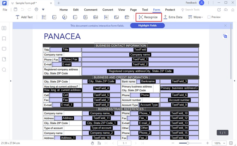Open the Feedback link

(191, 3)
